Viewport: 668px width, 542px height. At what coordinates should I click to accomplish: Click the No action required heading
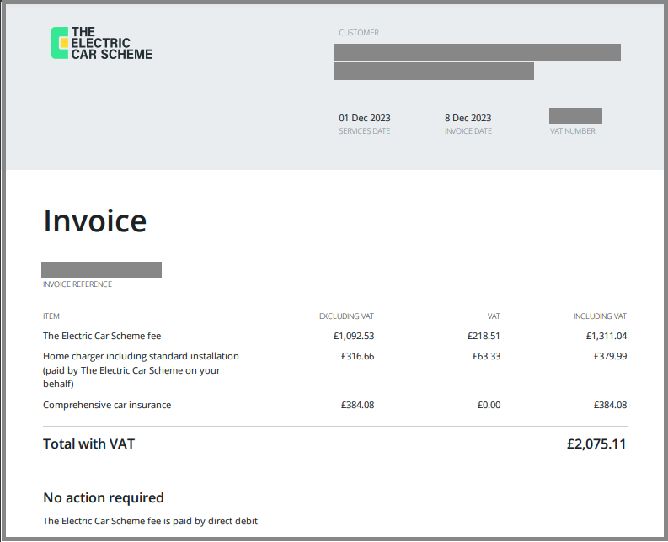(104, 497)
